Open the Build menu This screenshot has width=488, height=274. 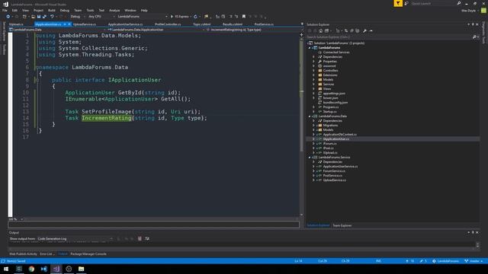(52, 10)
